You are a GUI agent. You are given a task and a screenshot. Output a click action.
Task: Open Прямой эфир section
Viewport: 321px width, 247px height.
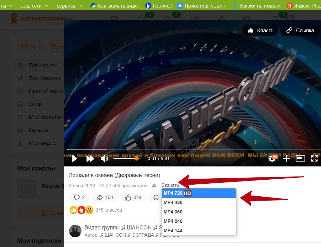[40, 91]
